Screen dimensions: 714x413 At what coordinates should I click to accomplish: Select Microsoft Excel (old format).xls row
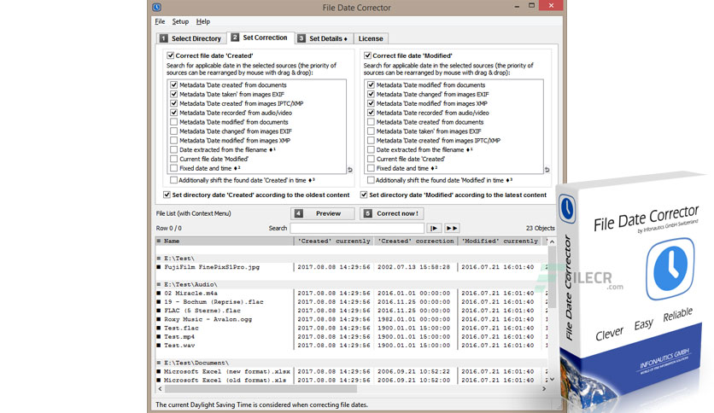pos(351,380)
